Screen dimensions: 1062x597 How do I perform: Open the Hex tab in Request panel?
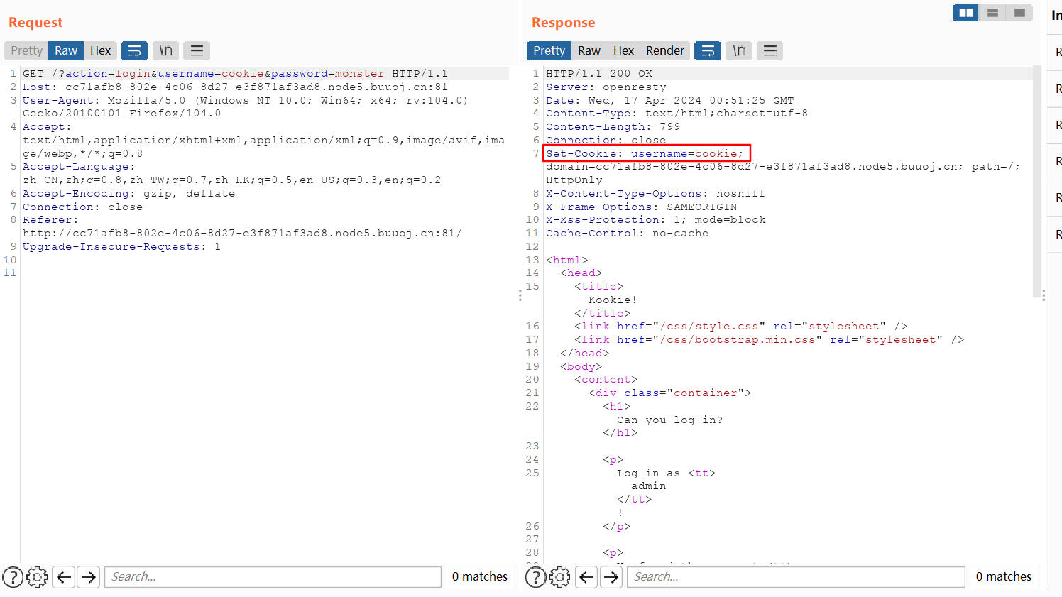100,50
